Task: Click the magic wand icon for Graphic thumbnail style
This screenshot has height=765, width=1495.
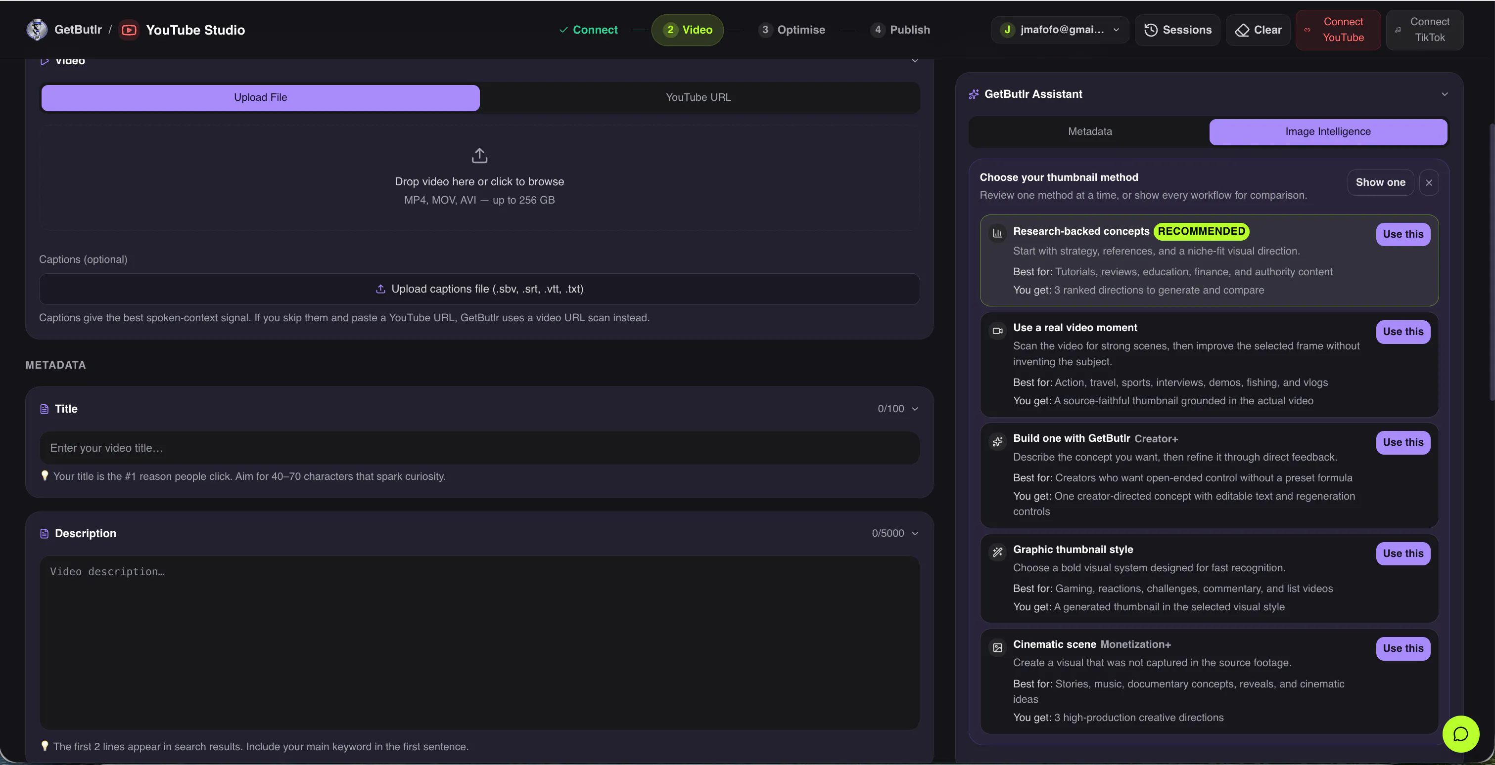Action: 997,552
